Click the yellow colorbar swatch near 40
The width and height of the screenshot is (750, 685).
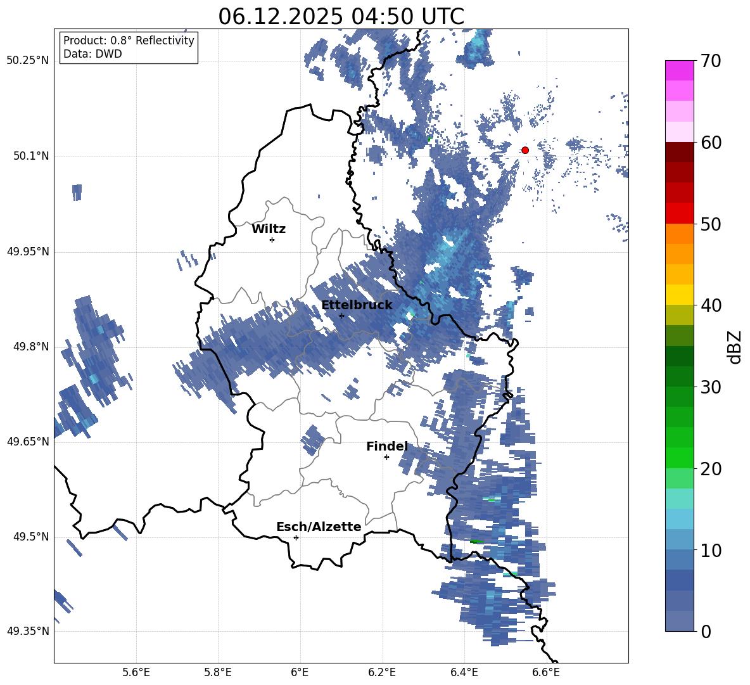680,295
